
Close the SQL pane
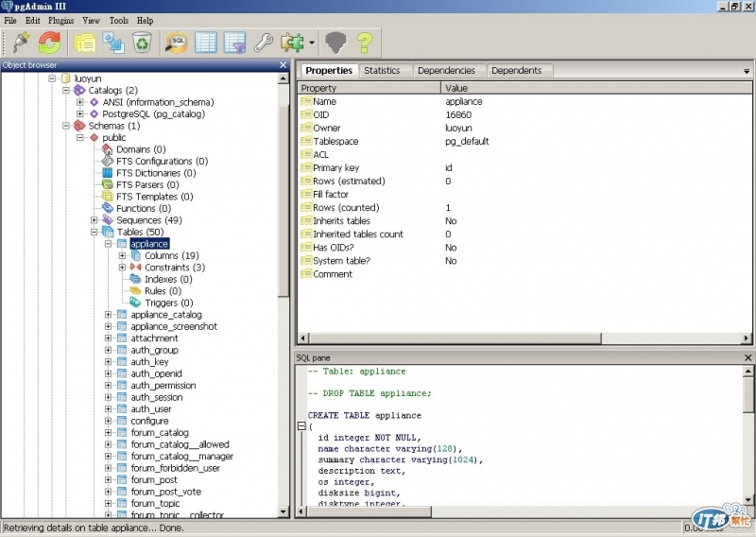[x=747, y=357]
